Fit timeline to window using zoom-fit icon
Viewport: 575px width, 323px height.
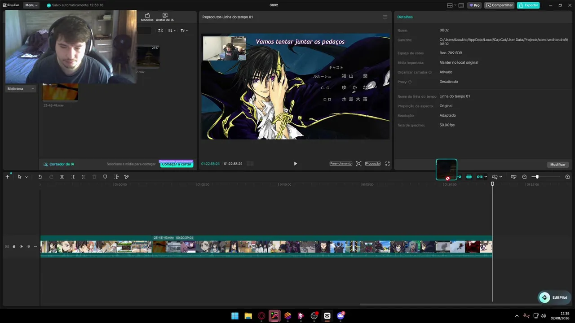click(x=513, y=177)
